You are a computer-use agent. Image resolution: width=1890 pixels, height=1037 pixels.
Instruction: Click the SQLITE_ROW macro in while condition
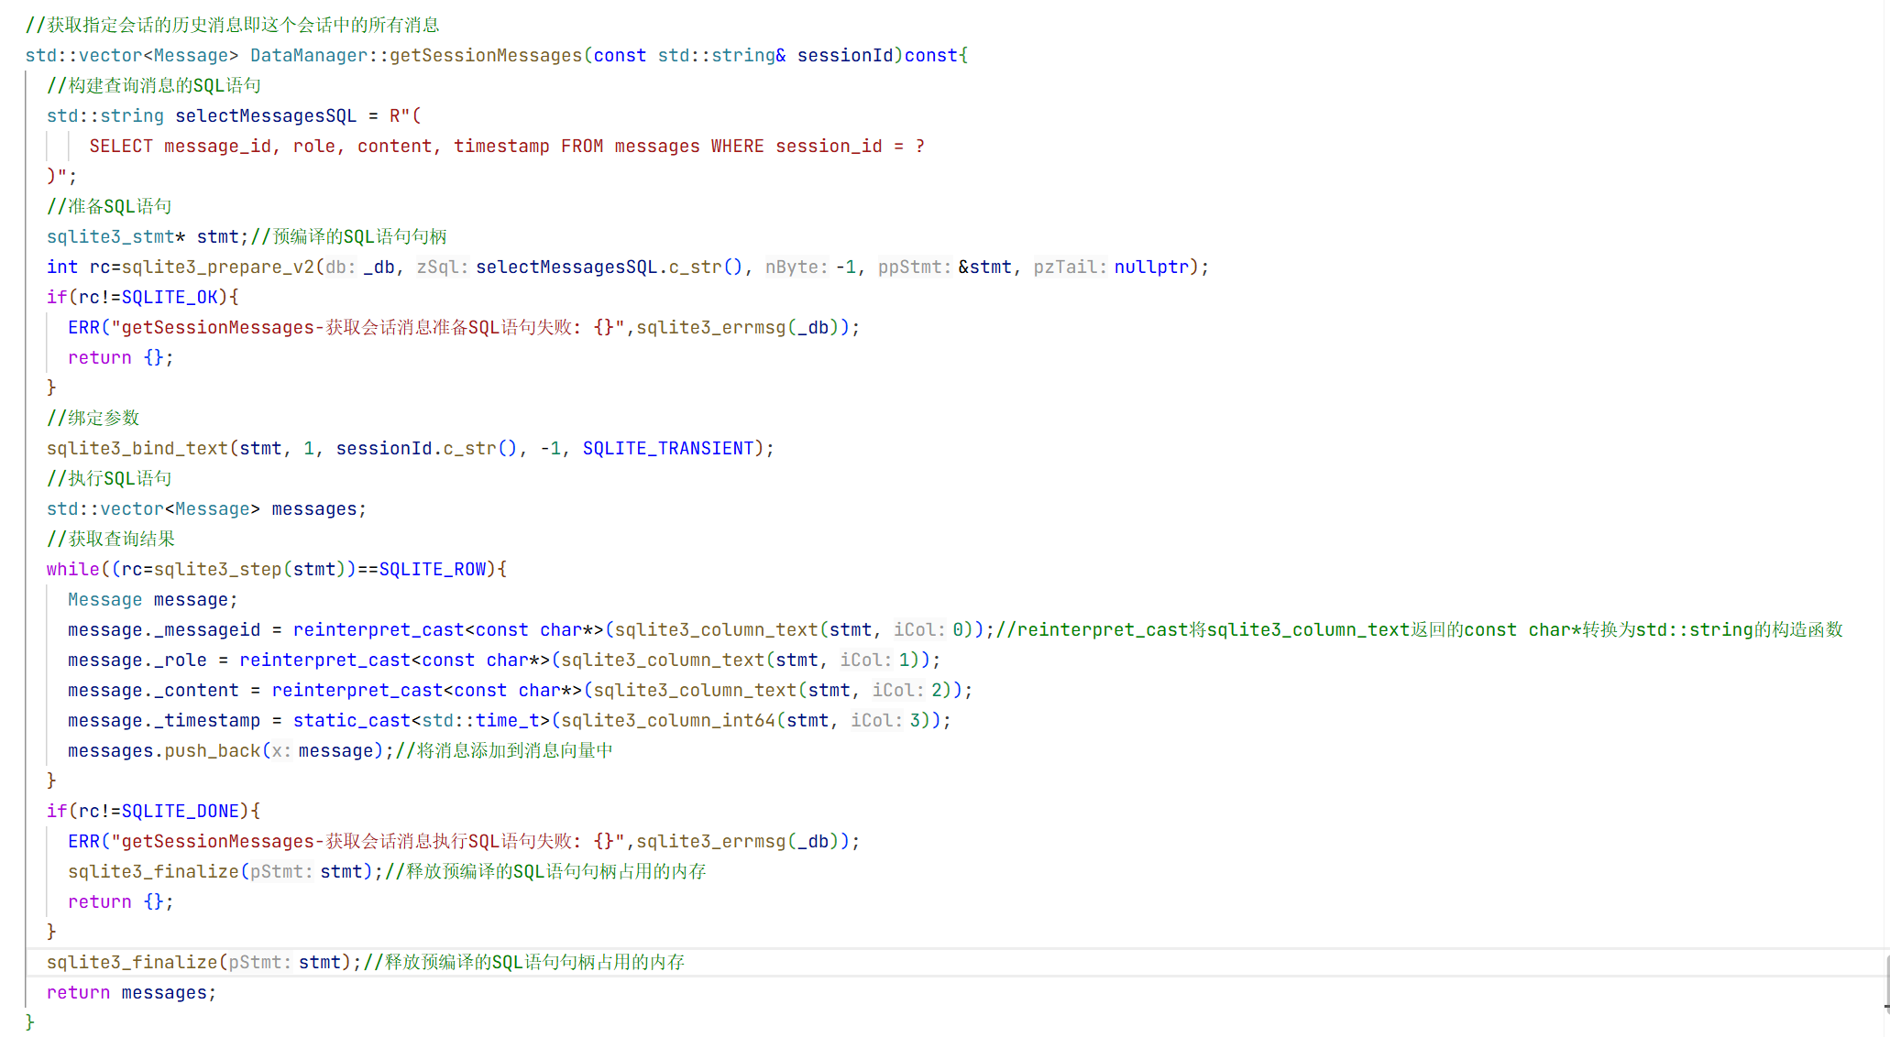click(x=433, y=569)
